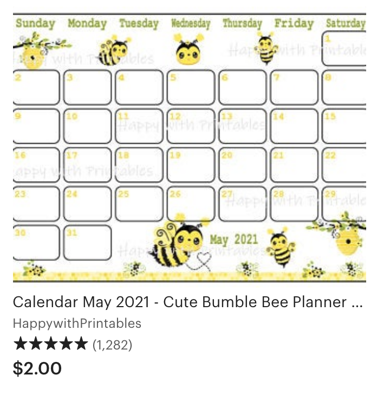
Task: Click the bee illustration under Monday header
Action: pos(115,50)
